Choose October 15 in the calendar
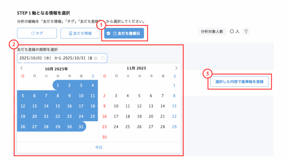This screenshot has height=161, width=286. 58,106
